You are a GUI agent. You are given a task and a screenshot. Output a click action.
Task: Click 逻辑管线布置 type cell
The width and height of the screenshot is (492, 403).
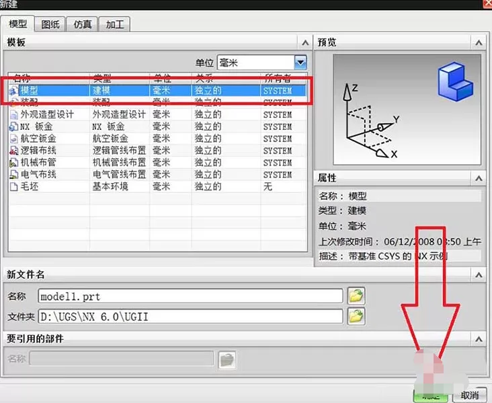pyautogui.click(x=119, y=151)
